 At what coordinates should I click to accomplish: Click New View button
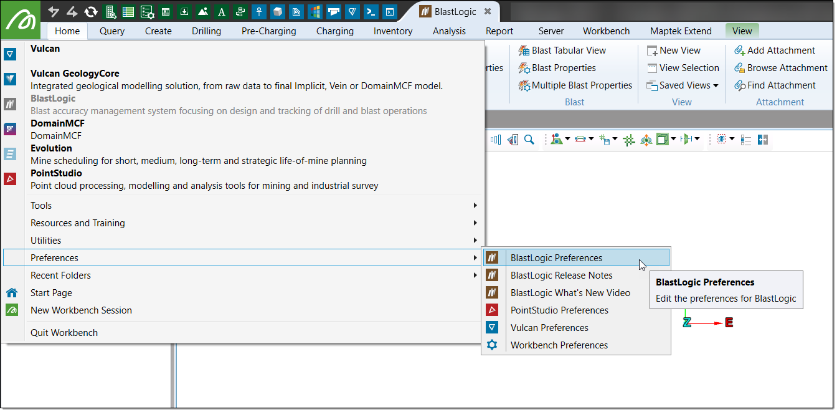click(x=674, y=50)
